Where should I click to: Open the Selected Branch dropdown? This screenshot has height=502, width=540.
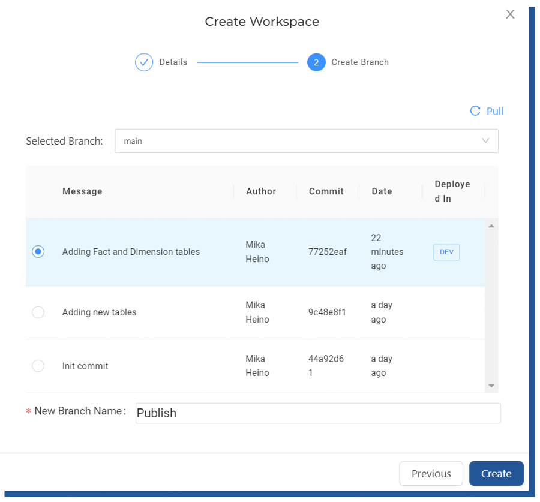pos(306,141)
